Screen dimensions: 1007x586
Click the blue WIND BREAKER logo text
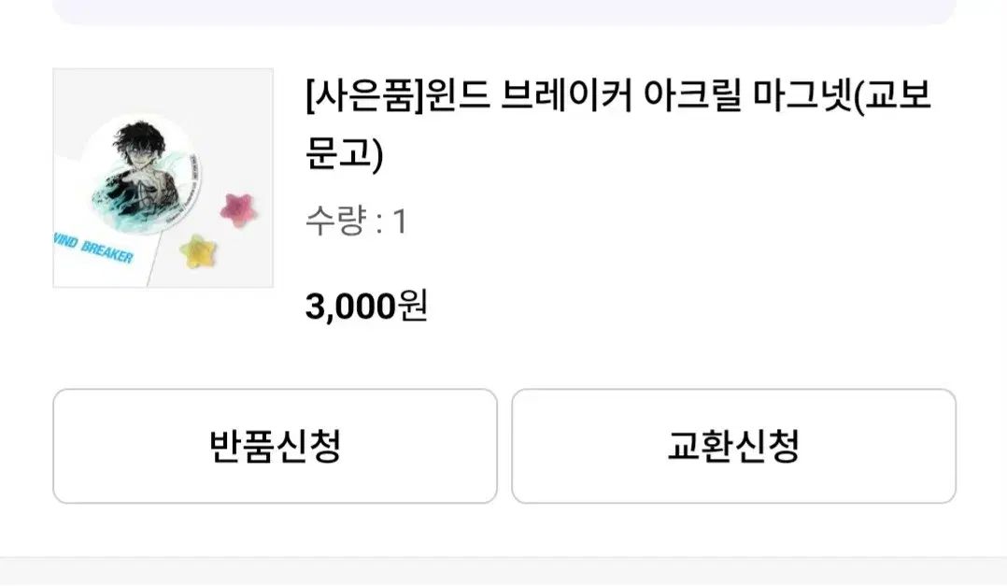(93, 252)
